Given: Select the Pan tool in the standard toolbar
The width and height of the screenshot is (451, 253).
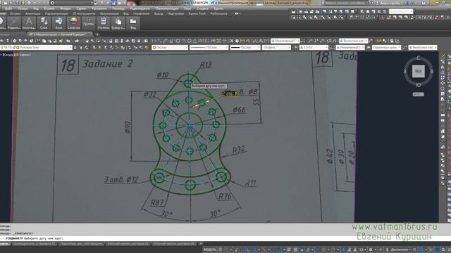Looking at the screenshot, I should point(87,41).
